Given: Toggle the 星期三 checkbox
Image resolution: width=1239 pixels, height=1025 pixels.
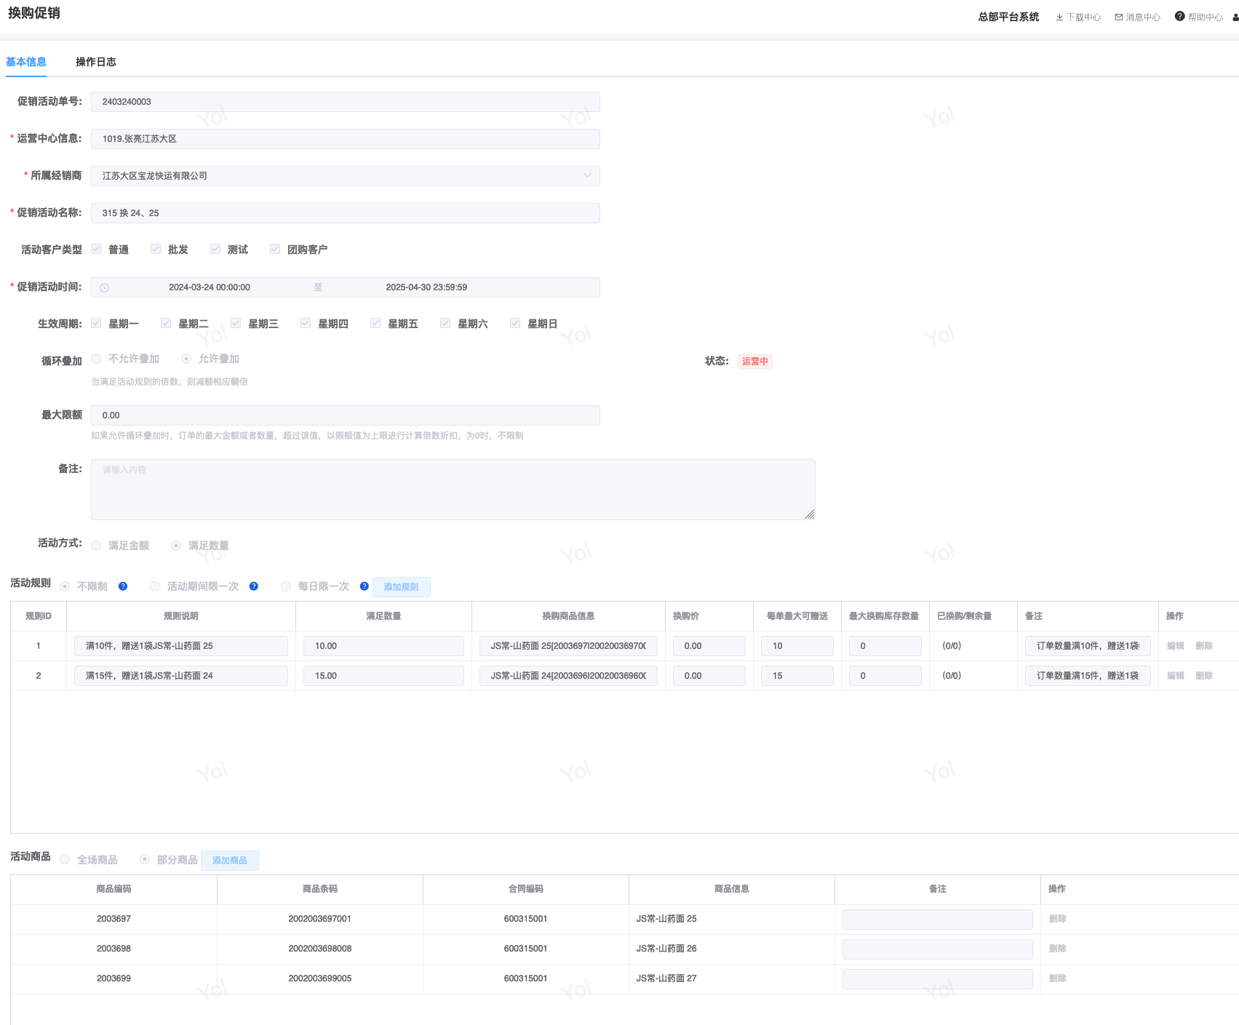Looking at the screenshot, I should pos(236,324).
